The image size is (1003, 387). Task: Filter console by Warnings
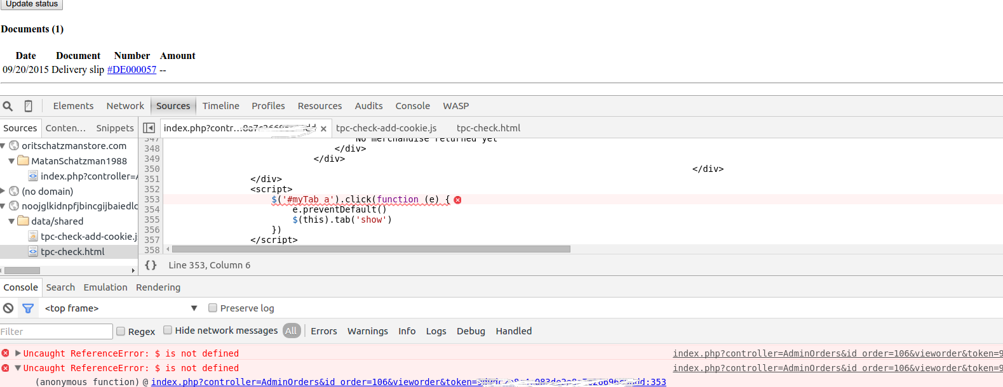coord(368,331)
